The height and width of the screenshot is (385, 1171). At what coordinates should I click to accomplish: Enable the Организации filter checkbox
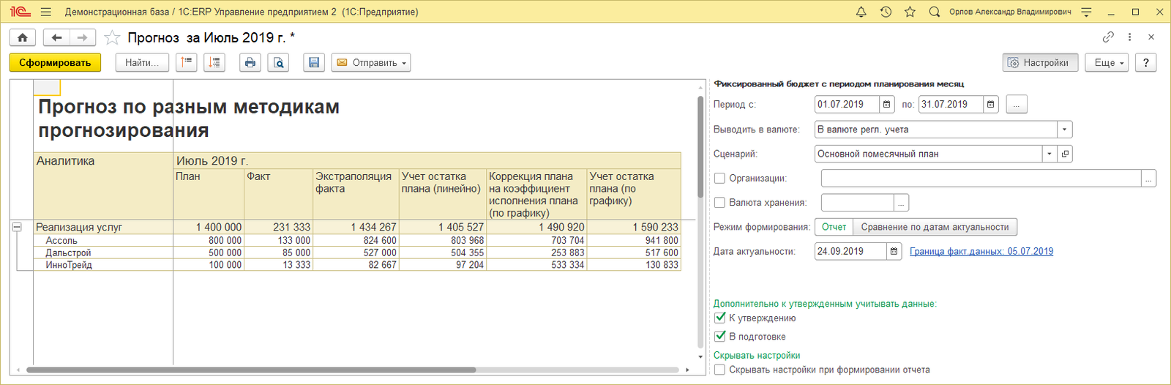(x=719, y=178)
